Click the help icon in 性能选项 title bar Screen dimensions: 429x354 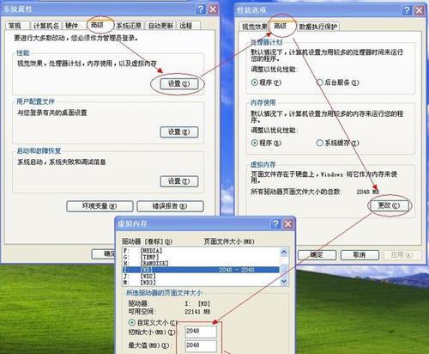pos(407,10)
